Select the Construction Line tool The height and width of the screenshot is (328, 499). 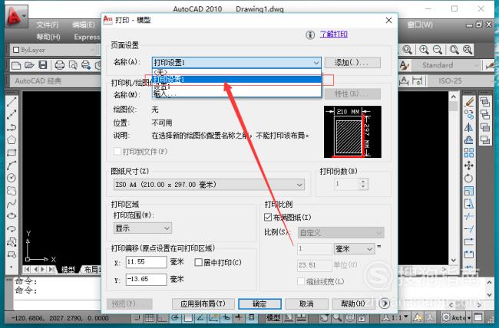tap(12, 114)
